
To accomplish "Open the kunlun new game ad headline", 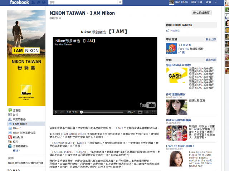I will pyautogui.click(x=179, y=120).
